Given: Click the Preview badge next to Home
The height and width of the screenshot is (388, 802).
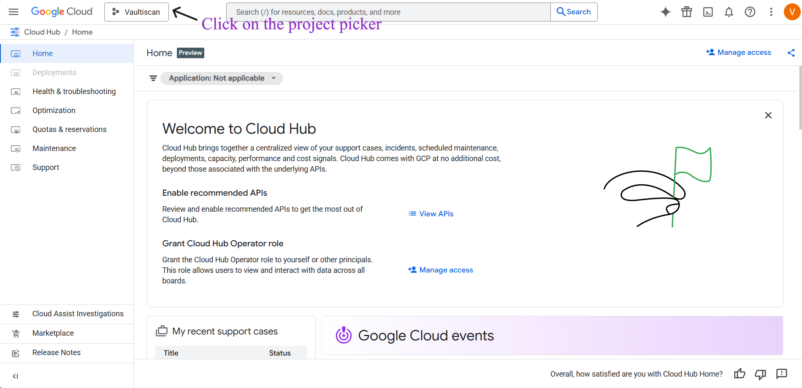Looking at the screenshot, I should tap(190, 53).
